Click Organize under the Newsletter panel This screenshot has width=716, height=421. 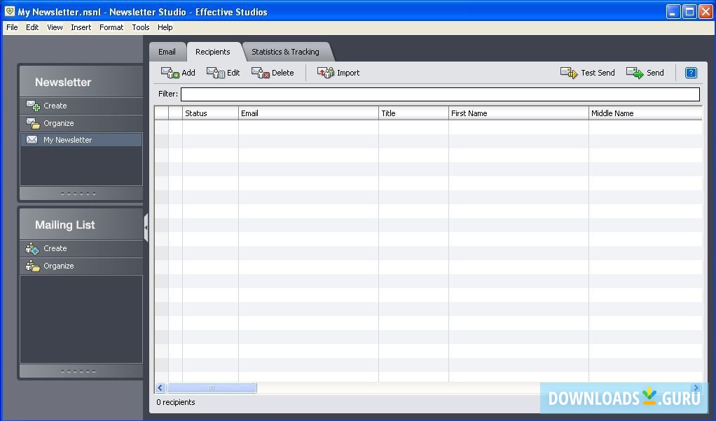point(81,124)
